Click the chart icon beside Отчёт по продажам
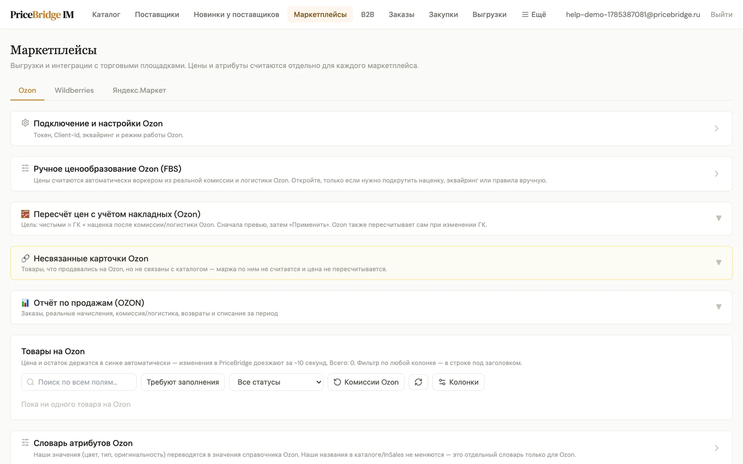 click(x=25, y=303)
